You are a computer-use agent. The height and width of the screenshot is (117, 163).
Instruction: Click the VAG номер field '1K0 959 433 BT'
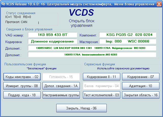pyautogui.click(x=52, y=35)
